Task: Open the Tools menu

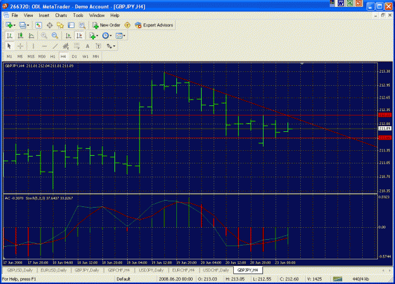Action: [78, 15]
